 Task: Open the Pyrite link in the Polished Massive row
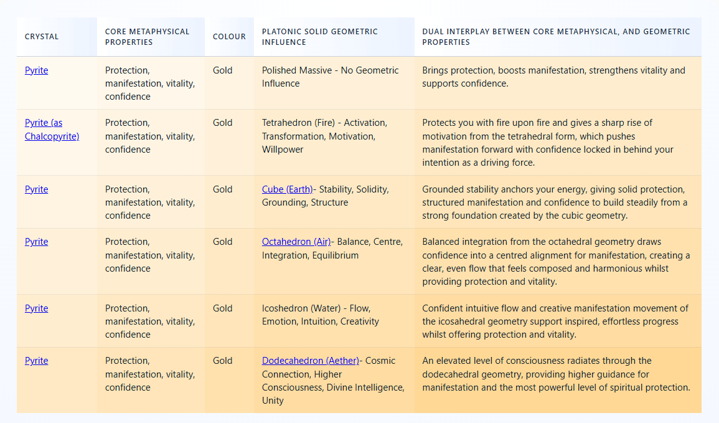(36, 70)
